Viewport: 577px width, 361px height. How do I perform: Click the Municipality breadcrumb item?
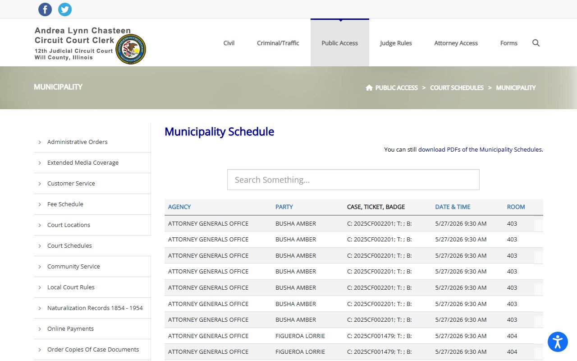pyautogui.click(x=516, y=88)
